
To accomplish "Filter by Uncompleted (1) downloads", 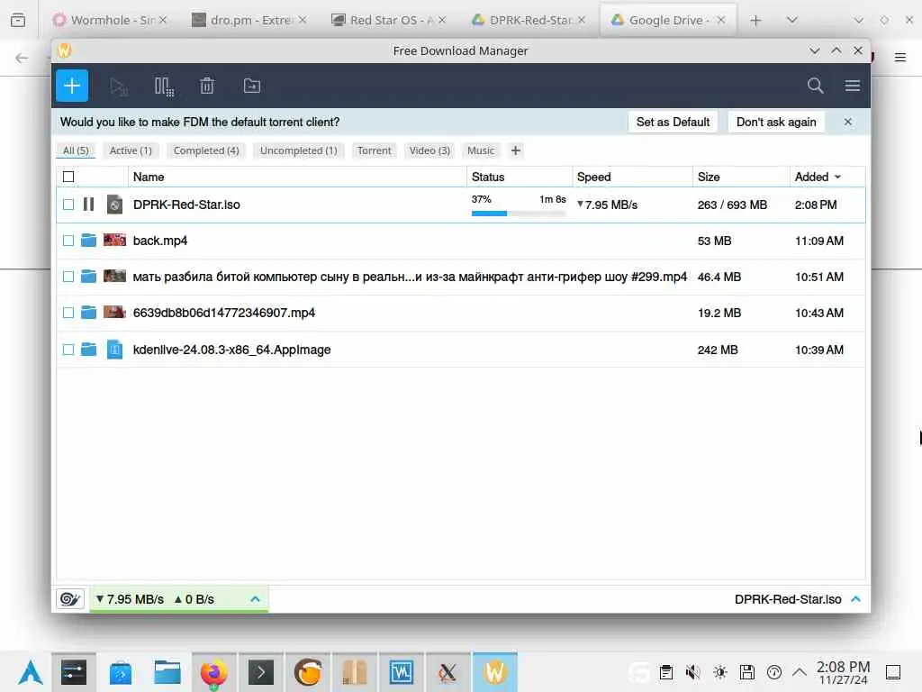I will click(x=299, y=150).
